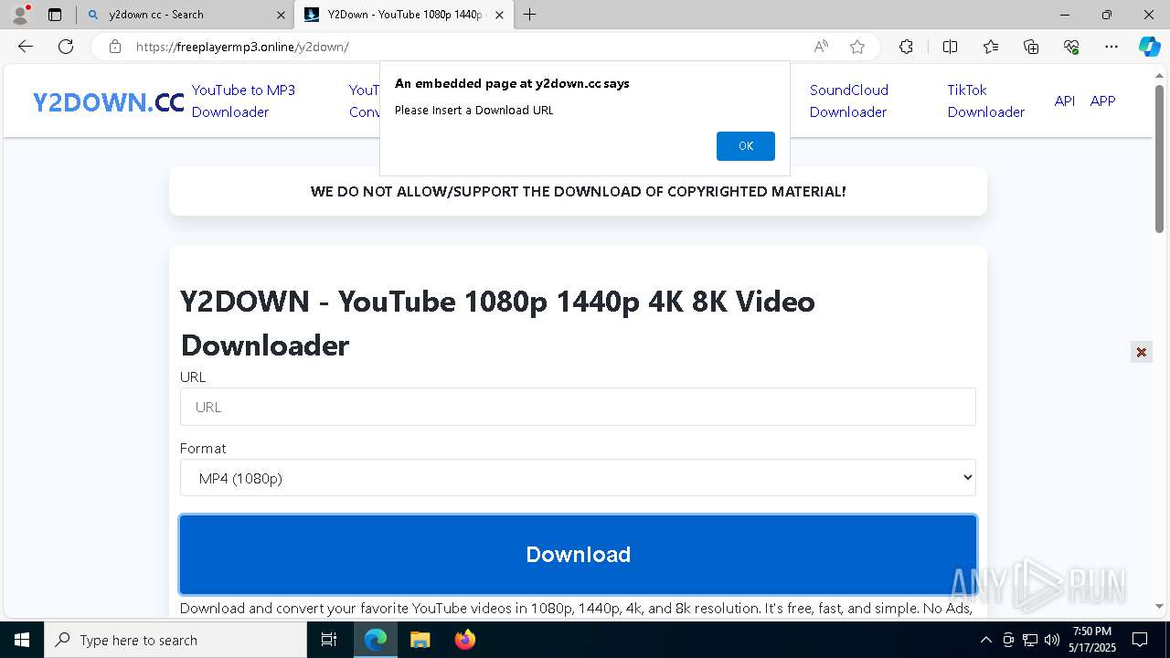Viewport: 1170px width, 658px height.
Task: Open the Favorites list
Action: click(991, 47)
